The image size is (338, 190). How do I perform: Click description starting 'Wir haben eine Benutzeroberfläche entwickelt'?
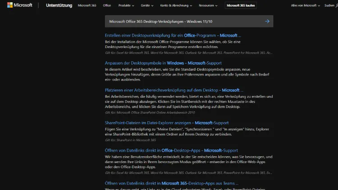189,162
